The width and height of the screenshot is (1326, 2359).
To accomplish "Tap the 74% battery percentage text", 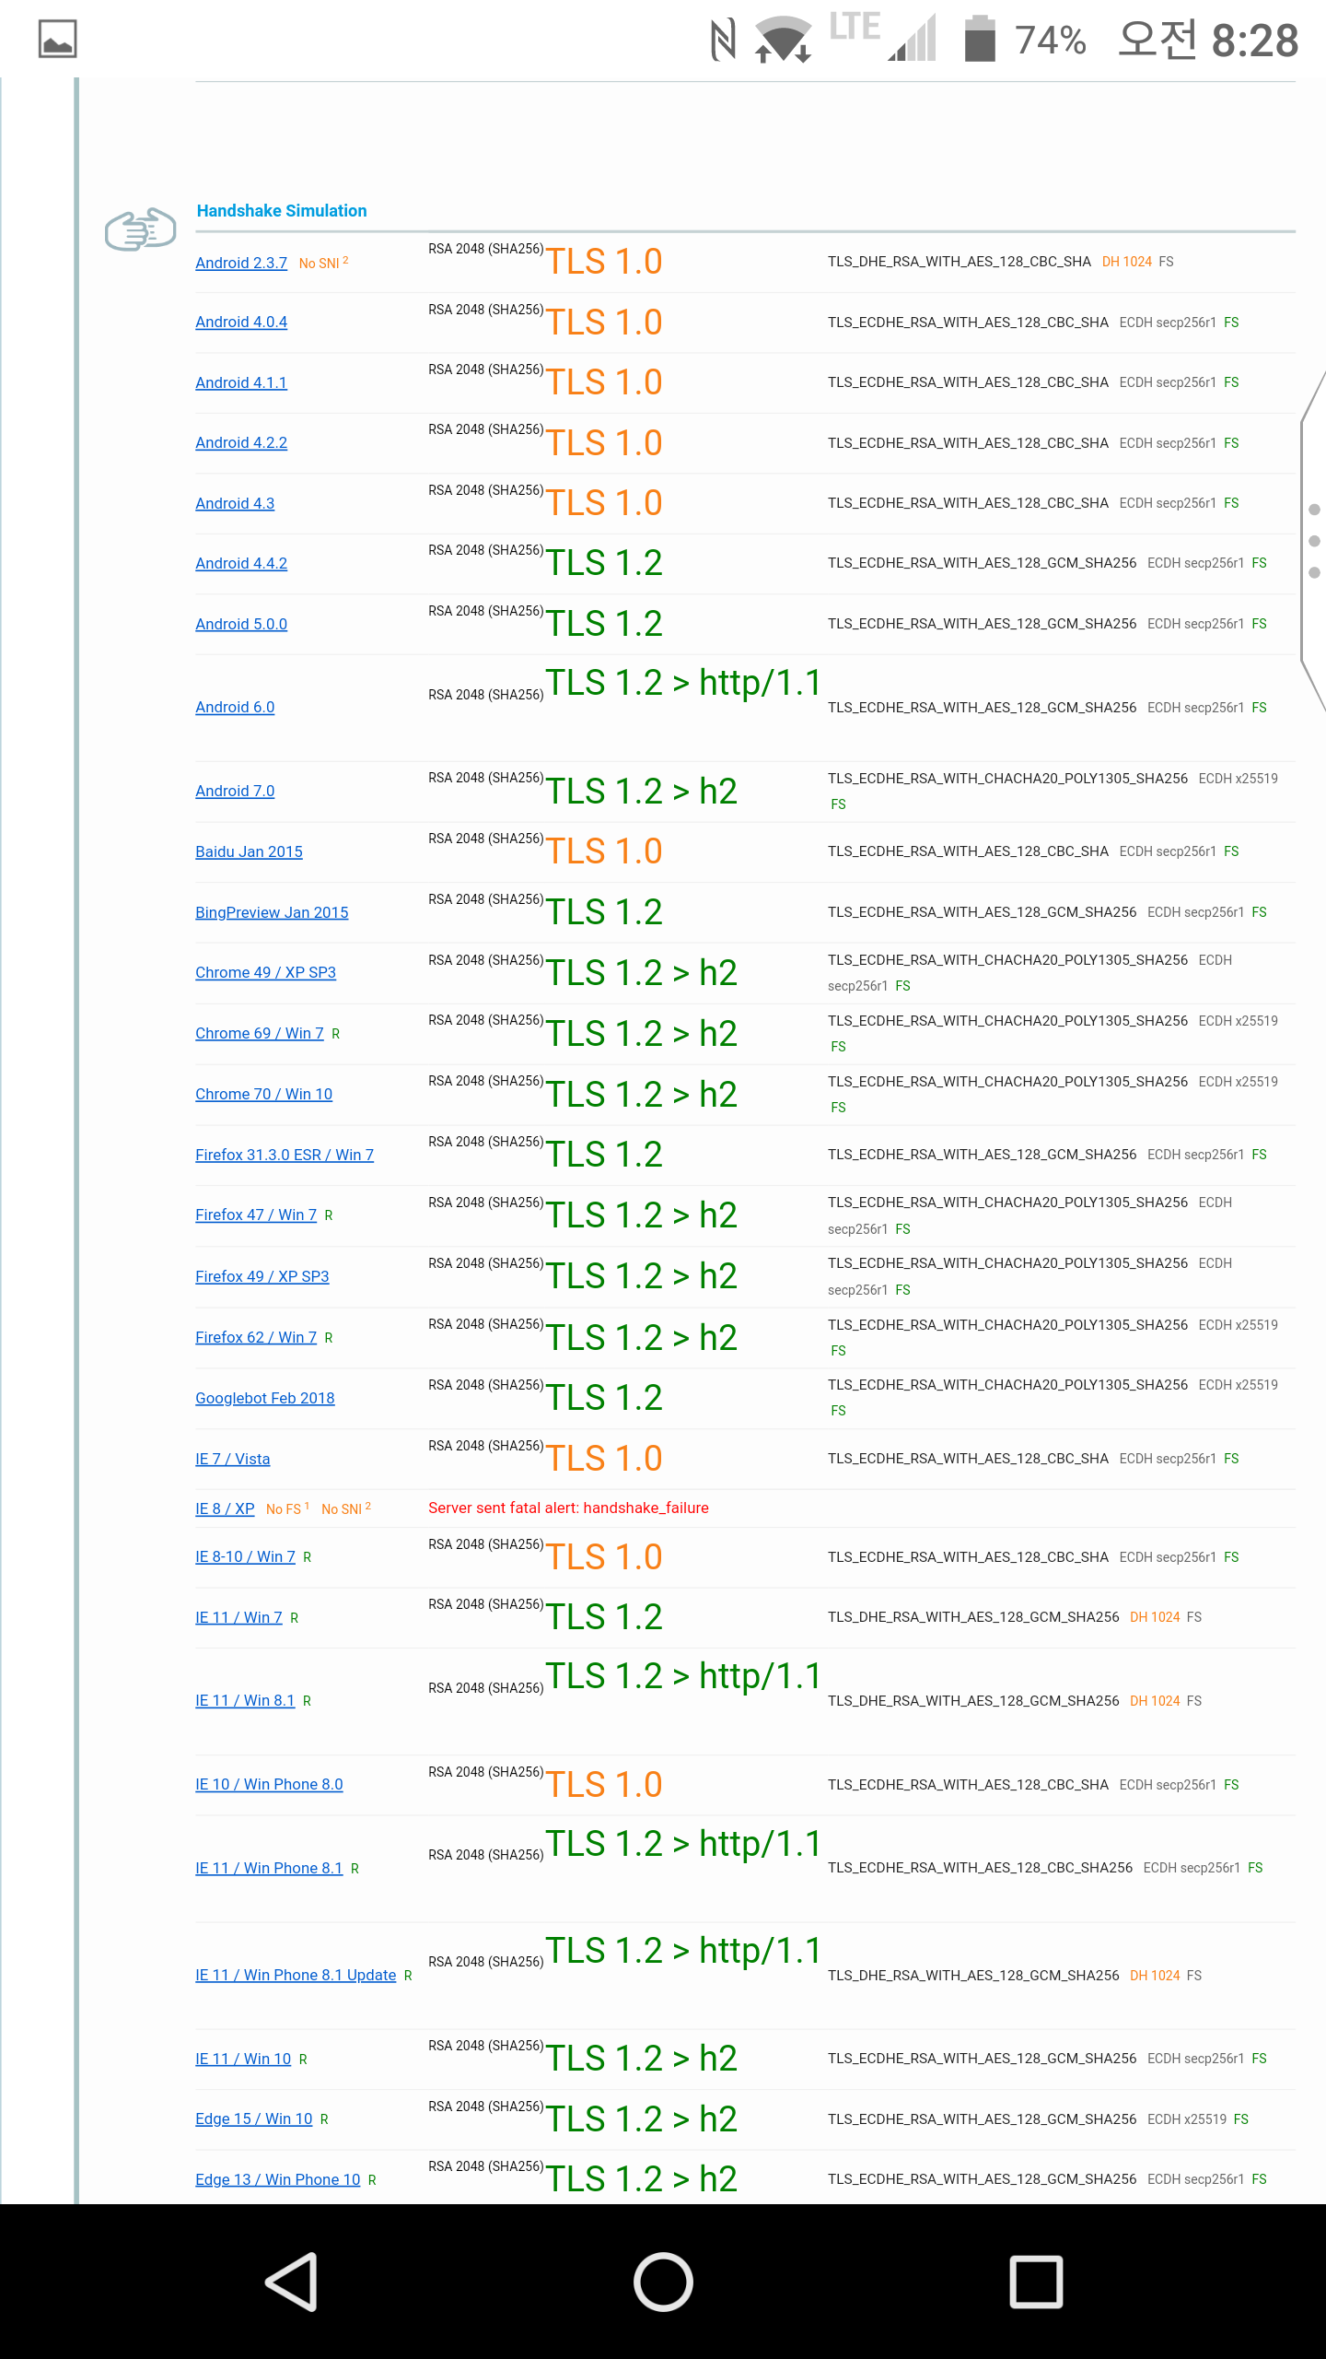I will click(x=1051, y=41).
